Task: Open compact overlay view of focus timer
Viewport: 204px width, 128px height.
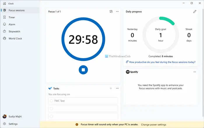Action: (111, 12)
